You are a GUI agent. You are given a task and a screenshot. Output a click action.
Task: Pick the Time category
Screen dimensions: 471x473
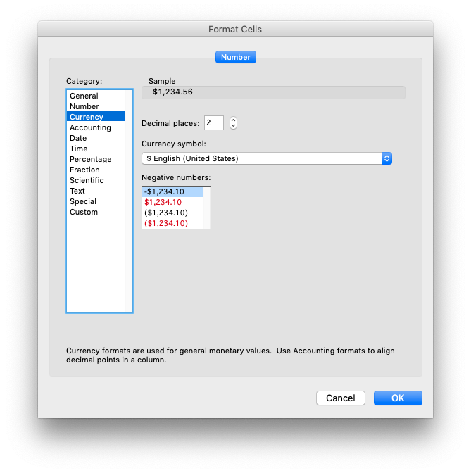[95, 149]
